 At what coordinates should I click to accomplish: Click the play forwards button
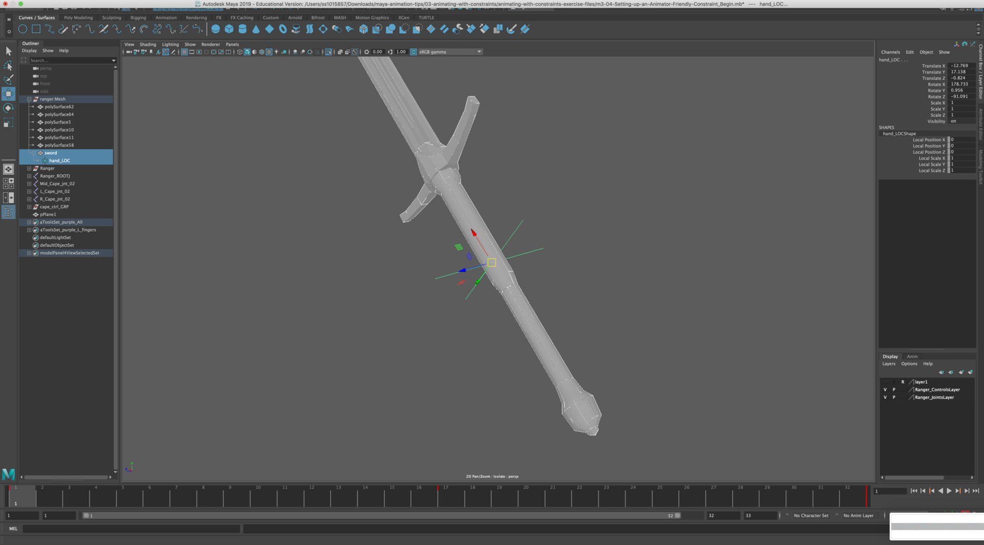click(x=949, y=491)
